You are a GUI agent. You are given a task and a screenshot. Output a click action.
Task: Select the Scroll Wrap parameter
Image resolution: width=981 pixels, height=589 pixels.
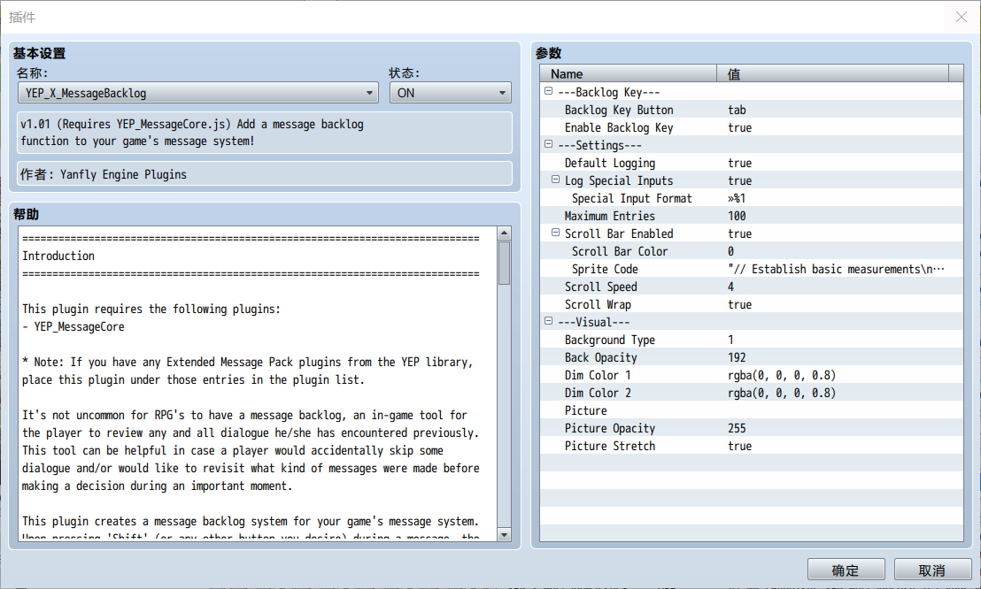tap(752, 304)
